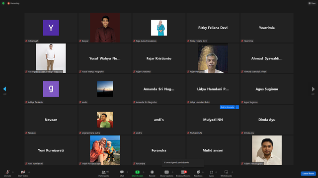Open the View menu at top right
This screenshot has width=318, height=178.
click(312, 3)
